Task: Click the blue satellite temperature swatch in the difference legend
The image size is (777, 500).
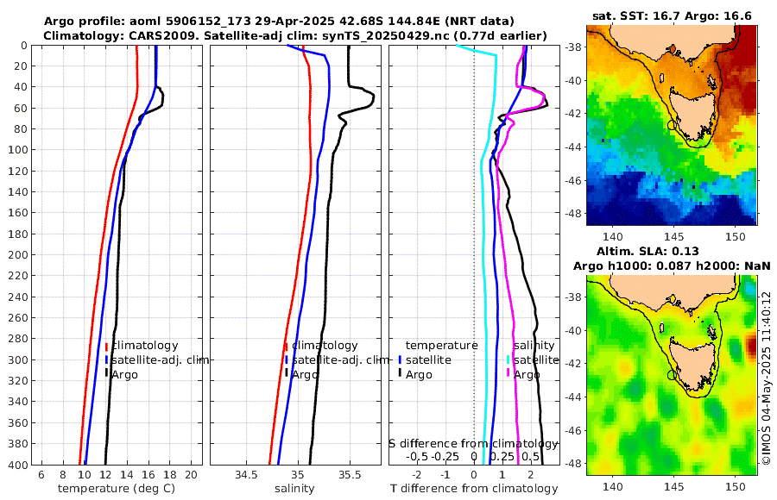Action: 400,359
